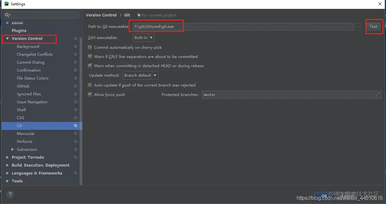Click project icon next to File Status Colors
Viewport: 386px width, 204px height.
(75, 78)
